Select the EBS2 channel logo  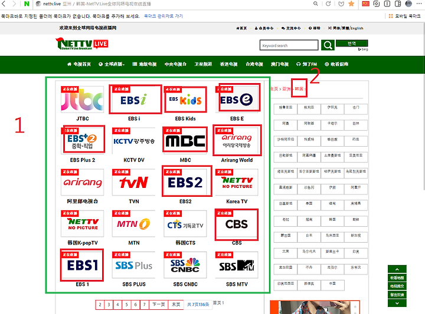click(x=185, y=182)
